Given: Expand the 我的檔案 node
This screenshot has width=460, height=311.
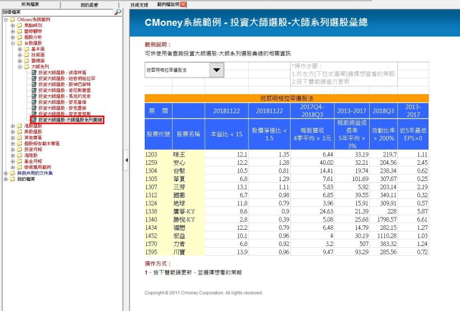Looking at the screenshot, I should tap(6, 179).
